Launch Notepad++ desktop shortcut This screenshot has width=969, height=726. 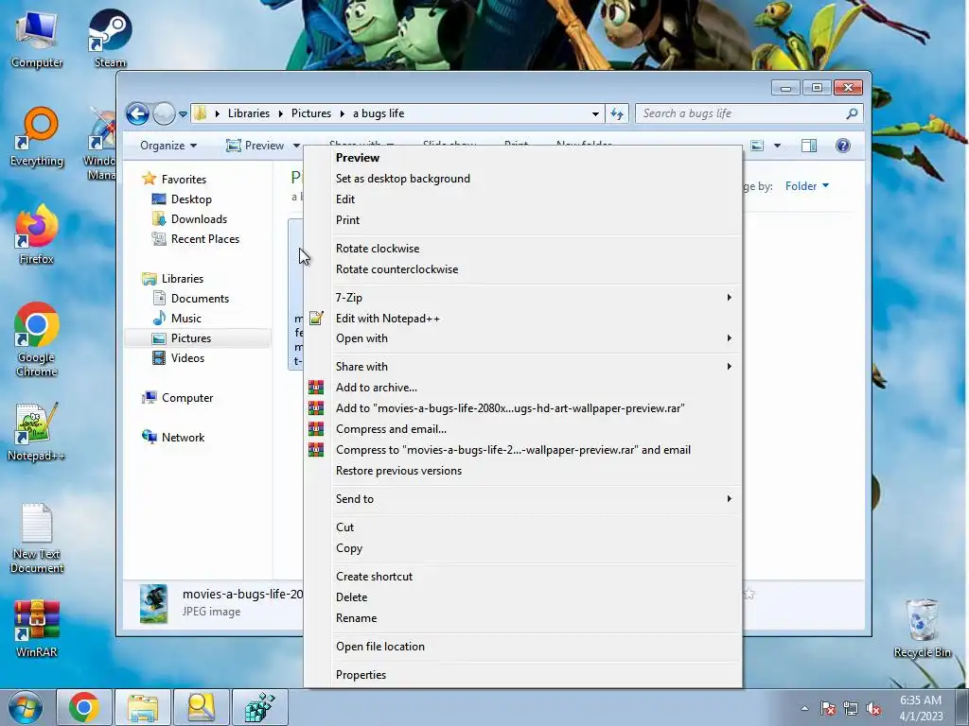click(x=37, y=432)
